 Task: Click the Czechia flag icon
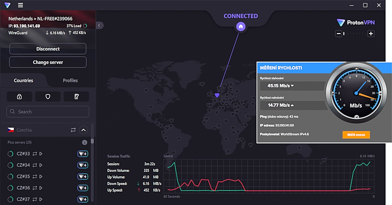(11, 130)
